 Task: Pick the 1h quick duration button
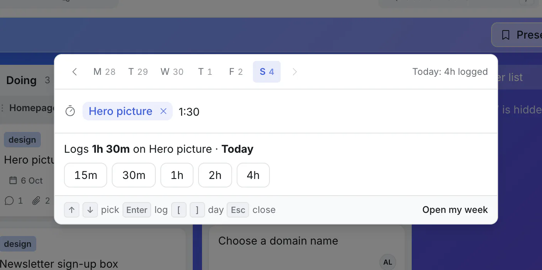177,175
